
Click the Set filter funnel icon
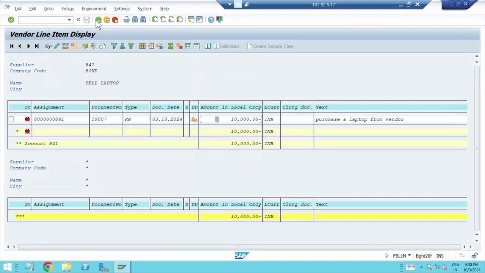tap(114, 46)
